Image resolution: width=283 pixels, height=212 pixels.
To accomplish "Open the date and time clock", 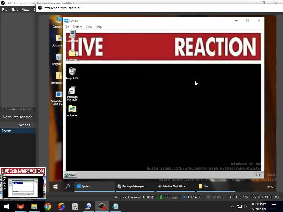I will point(259,206).
